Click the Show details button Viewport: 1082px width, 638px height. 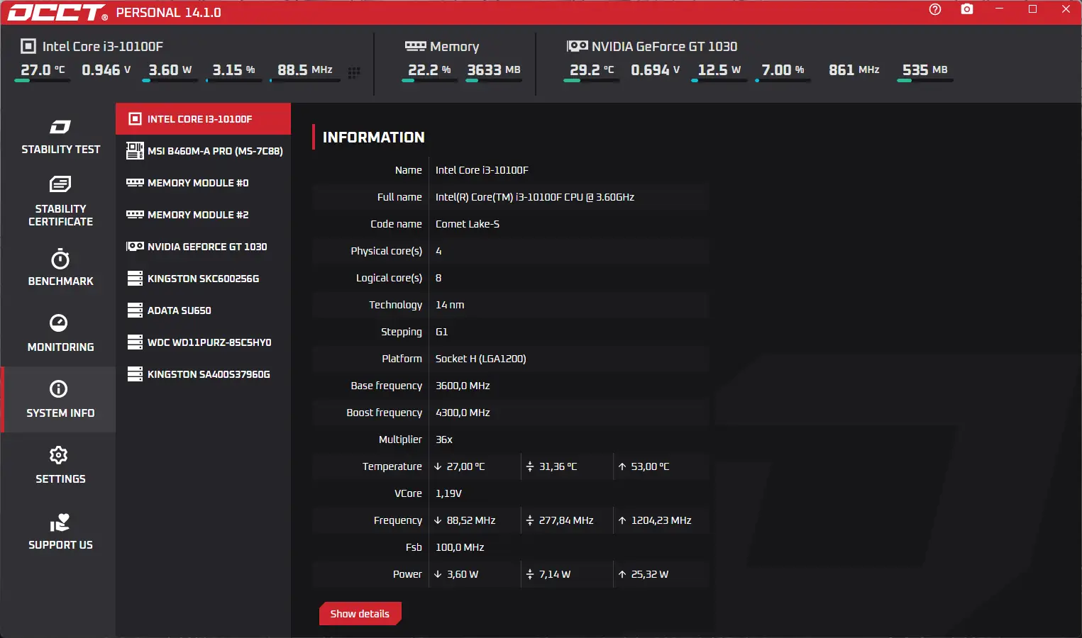360,614
